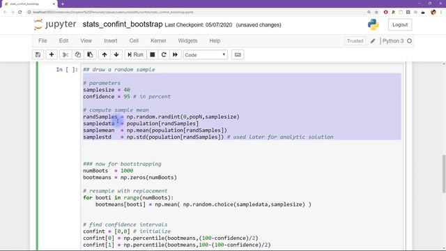The image size is (446, 251).
Task: Click the 'sampledata = population[randSamples]' line
Action: coord(141,123)
